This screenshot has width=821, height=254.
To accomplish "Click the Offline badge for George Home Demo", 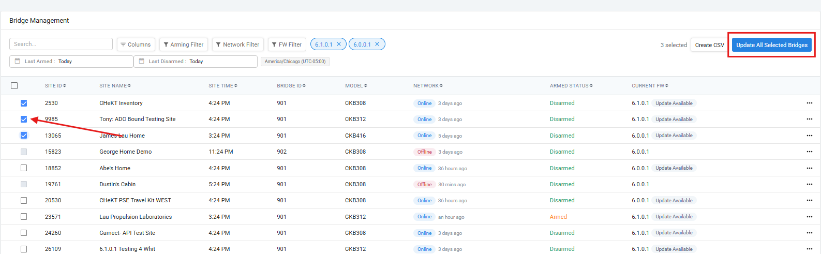I will tap(424, 152).
